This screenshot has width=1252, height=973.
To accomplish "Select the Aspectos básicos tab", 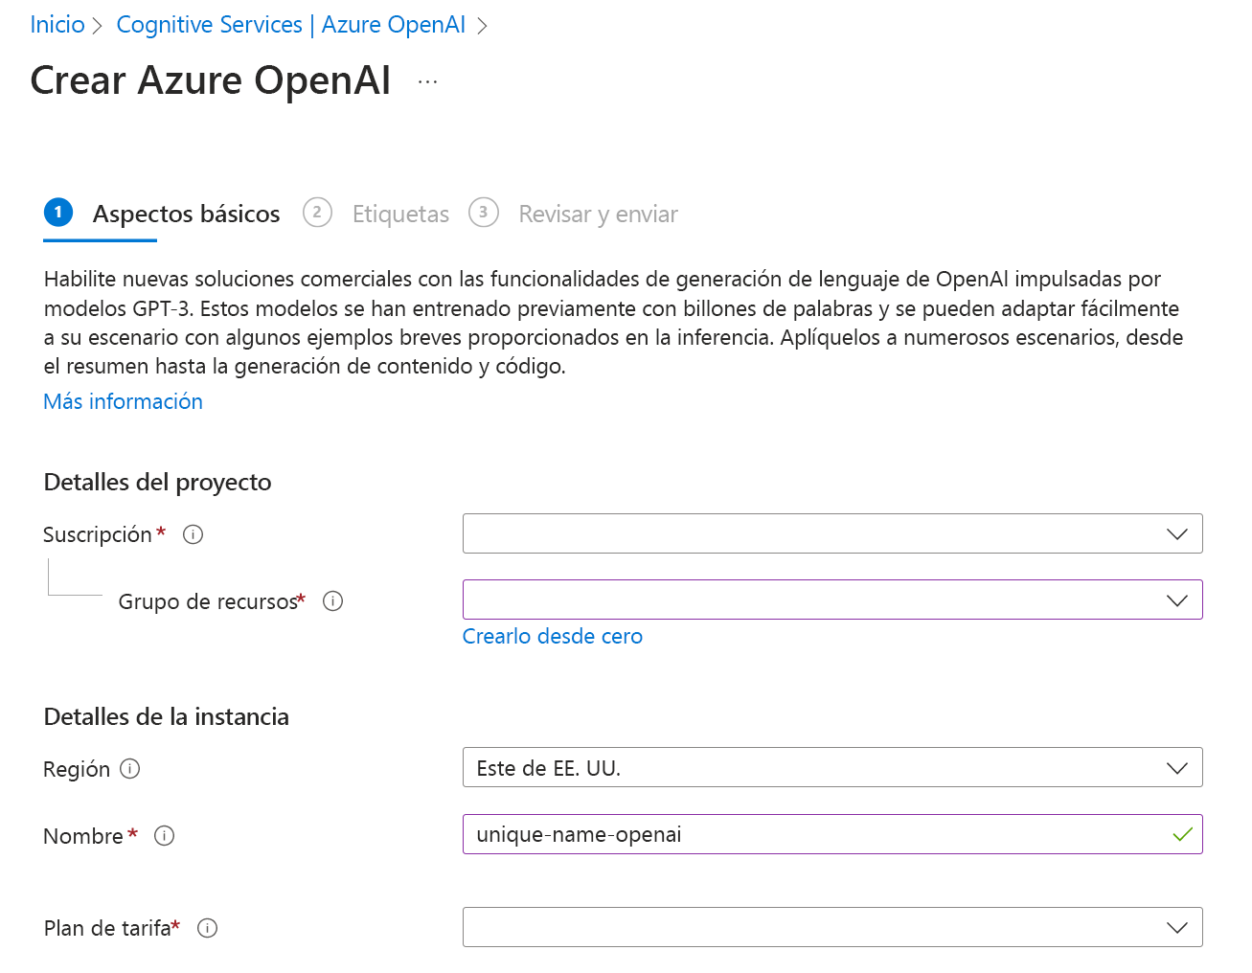I will click(162, 214).
